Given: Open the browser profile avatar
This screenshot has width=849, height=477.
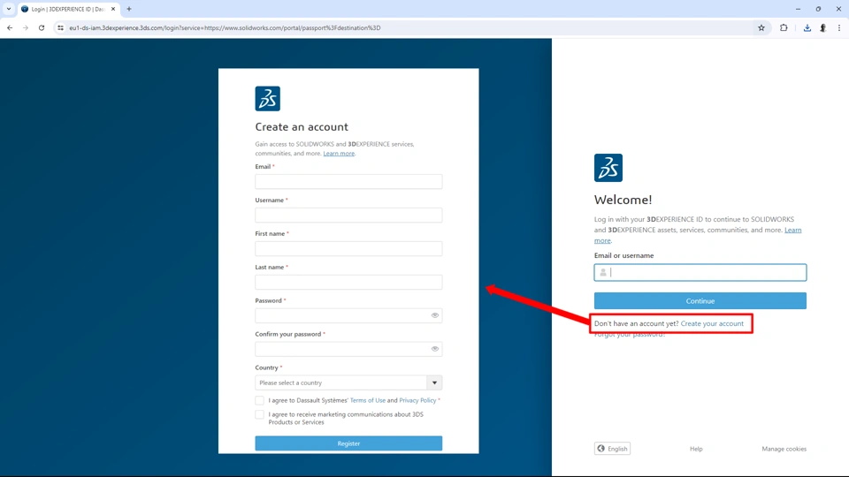Looking at the screenshot, I should tap(823, 27).
